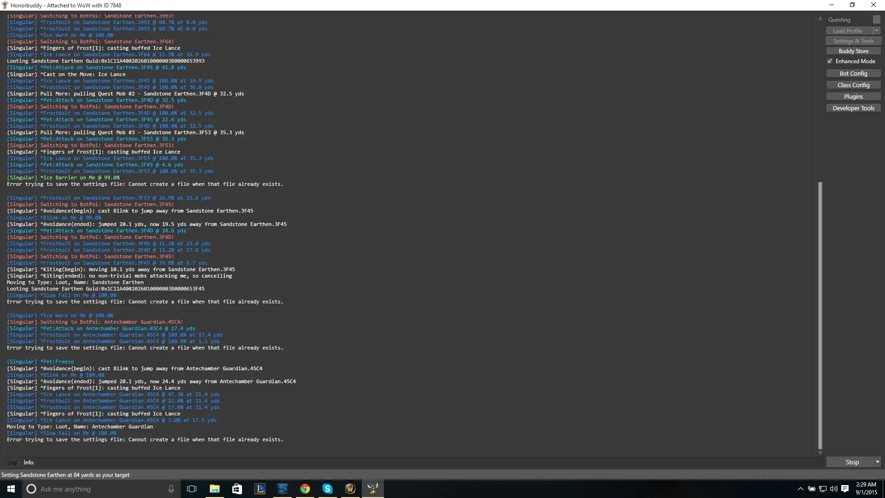Click the Load Profile button
This screenshot has width=885, height=498.
[850, 31]
